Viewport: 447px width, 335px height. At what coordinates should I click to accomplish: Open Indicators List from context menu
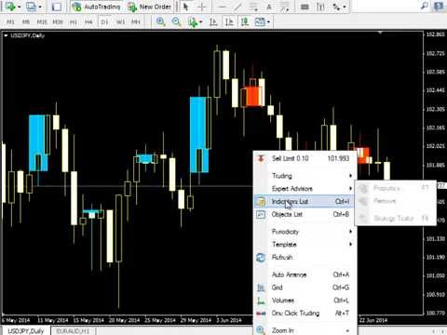305,201
